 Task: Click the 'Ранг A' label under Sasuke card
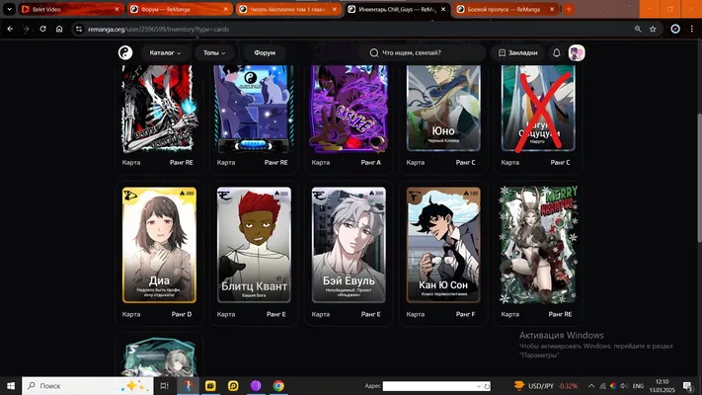(370, 163)
